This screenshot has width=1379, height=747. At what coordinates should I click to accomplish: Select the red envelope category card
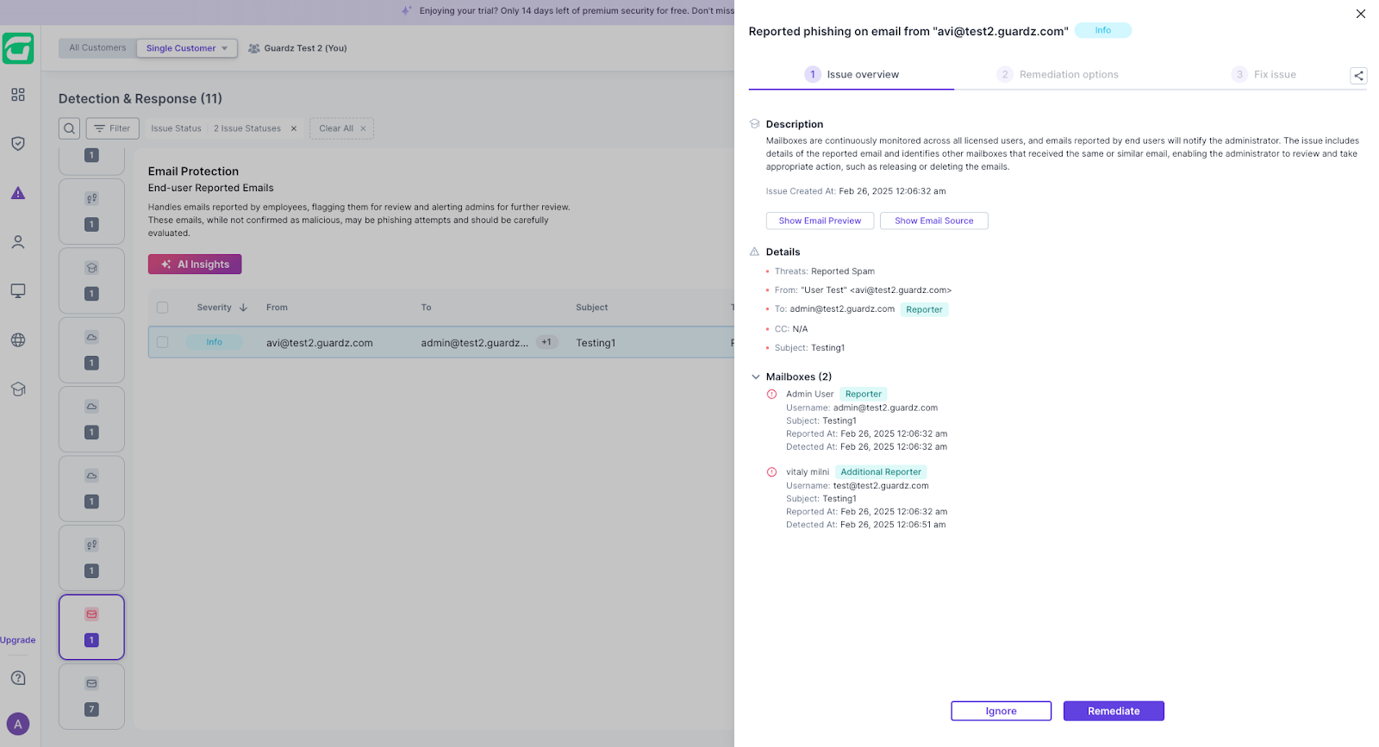pyautogui.click(x=91, y=627)
